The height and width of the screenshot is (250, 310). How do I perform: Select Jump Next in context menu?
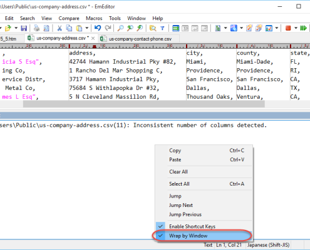(x=181, y=205)
